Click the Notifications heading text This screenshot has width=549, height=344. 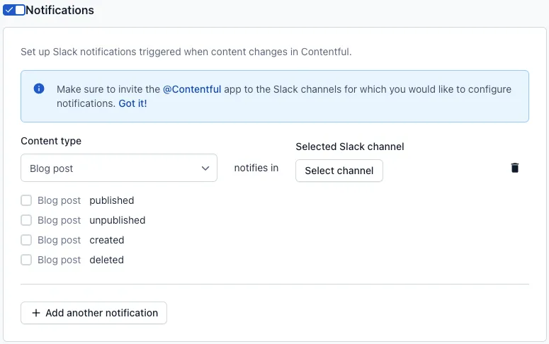(x=60, y=10)
